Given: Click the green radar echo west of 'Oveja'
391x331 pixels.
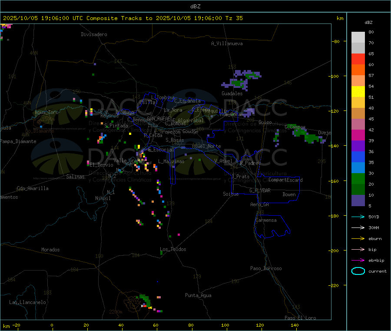Looking at the screenshot, I should (311, 138).
